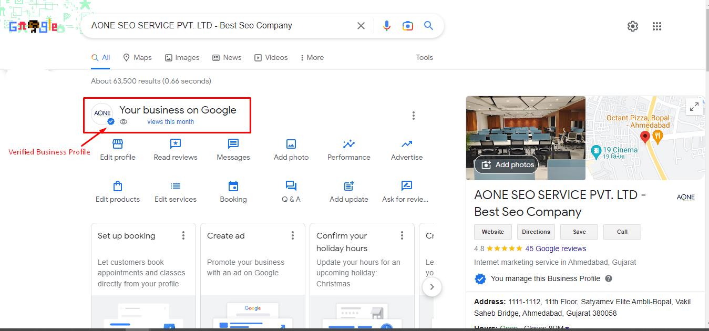Expand the business Hours dropdown arrow
Viewport: 709px width, 331px height.
(x=567, y=328)
